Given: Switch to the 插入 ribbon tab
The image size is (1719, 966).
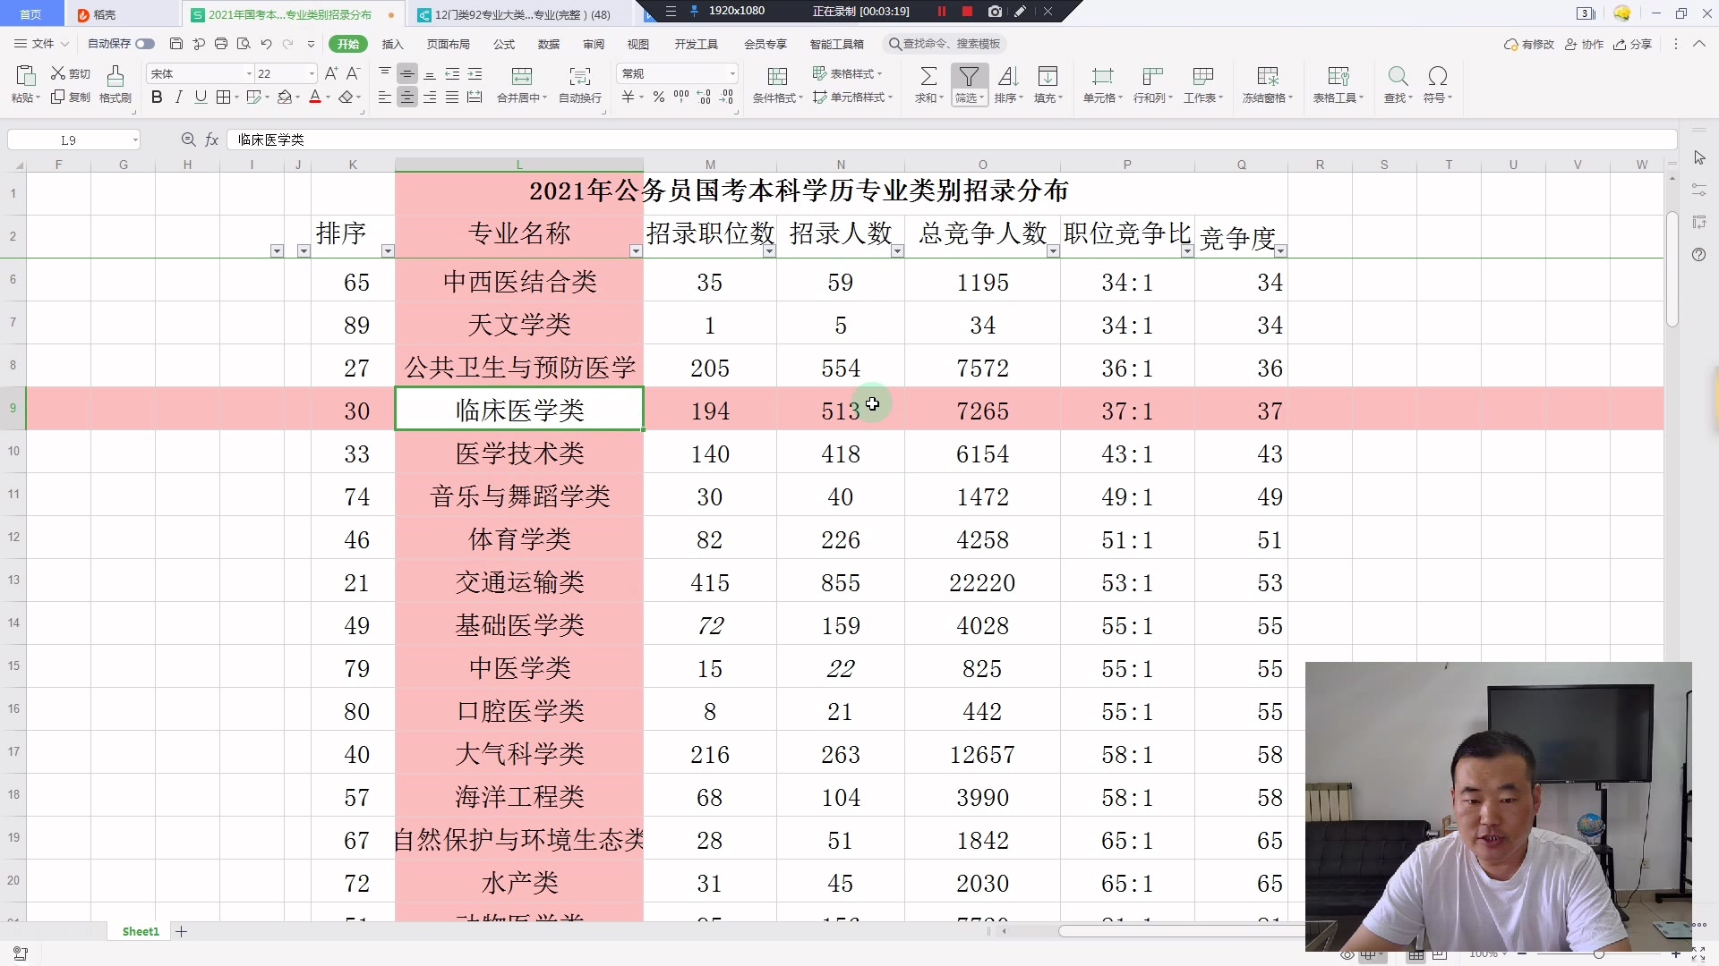Looking at the screenshot, I should point(393,44).
